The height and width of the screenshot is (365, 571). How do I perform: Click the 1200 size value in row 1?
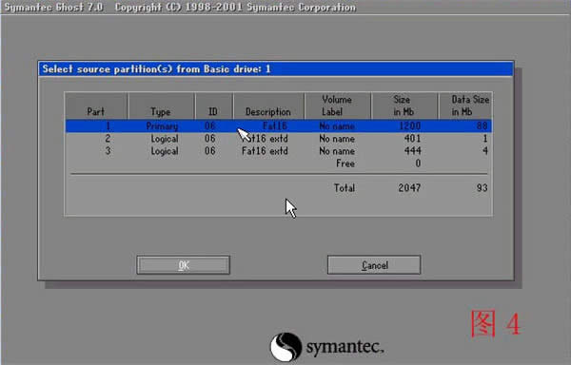pyautogui.click(x=409, y=126)
